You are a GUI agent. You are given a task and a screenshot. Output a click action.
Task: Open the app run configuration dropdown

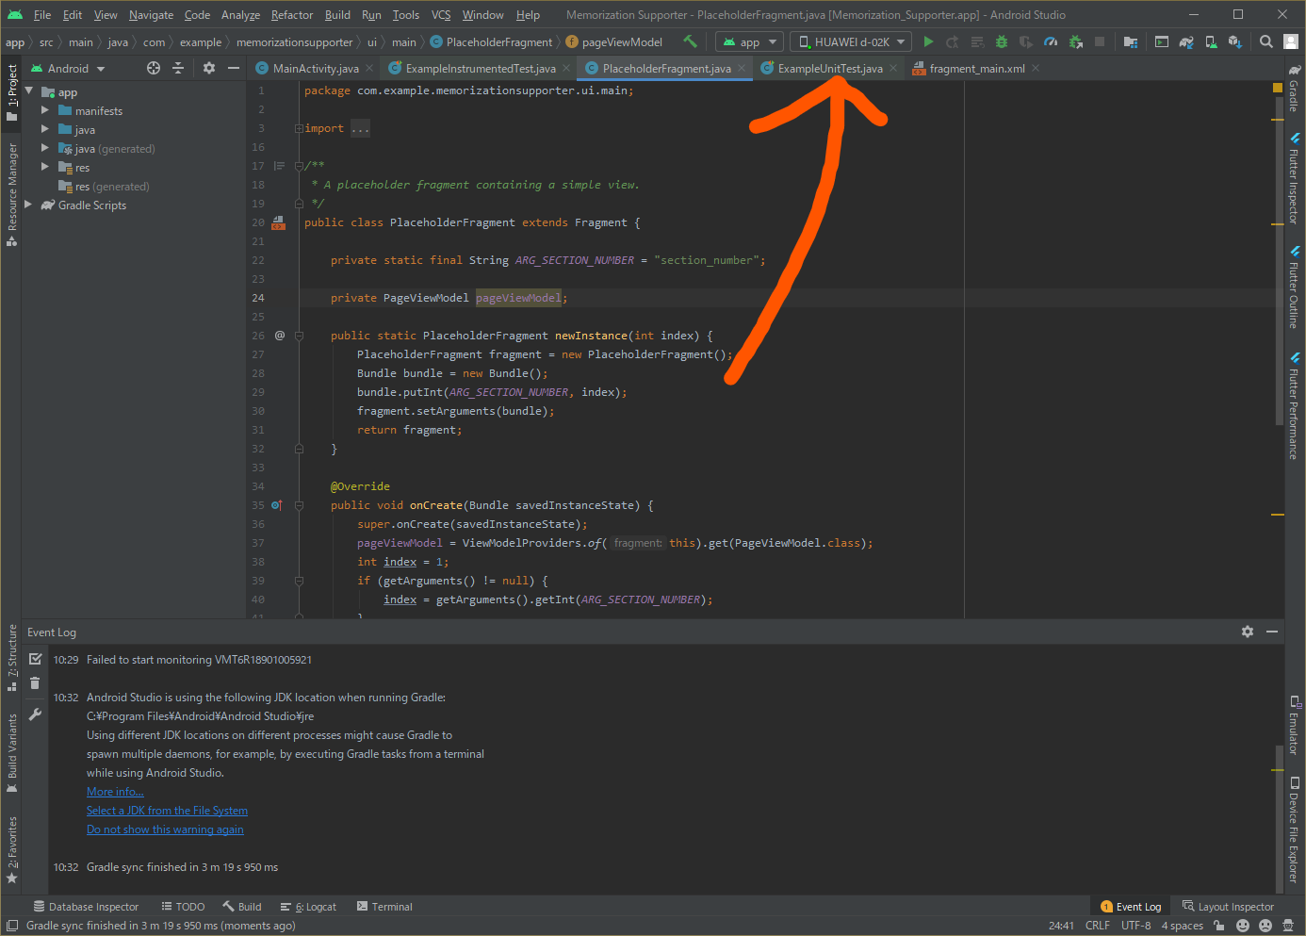[x=750, y=41]
